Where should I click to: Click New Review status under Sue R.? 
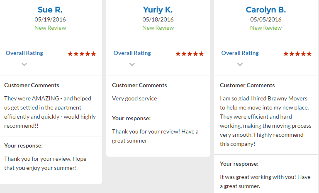click(50, 28)
